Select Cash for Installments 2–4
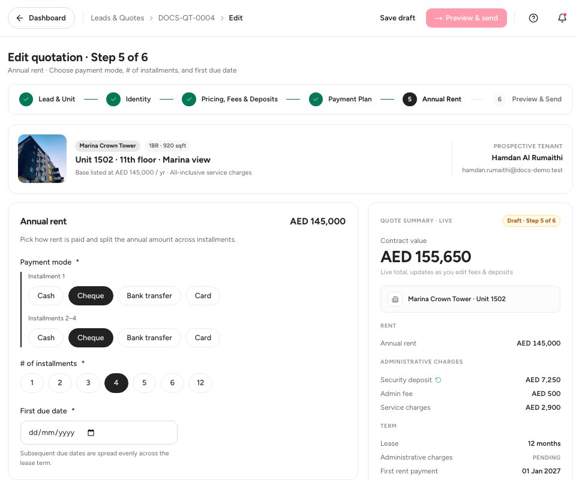The image size is (576, 480). pos(46,338)
